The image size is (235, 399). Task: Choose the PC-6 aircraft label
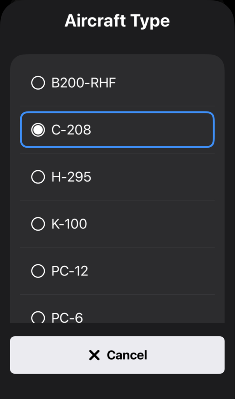[67, 318]
